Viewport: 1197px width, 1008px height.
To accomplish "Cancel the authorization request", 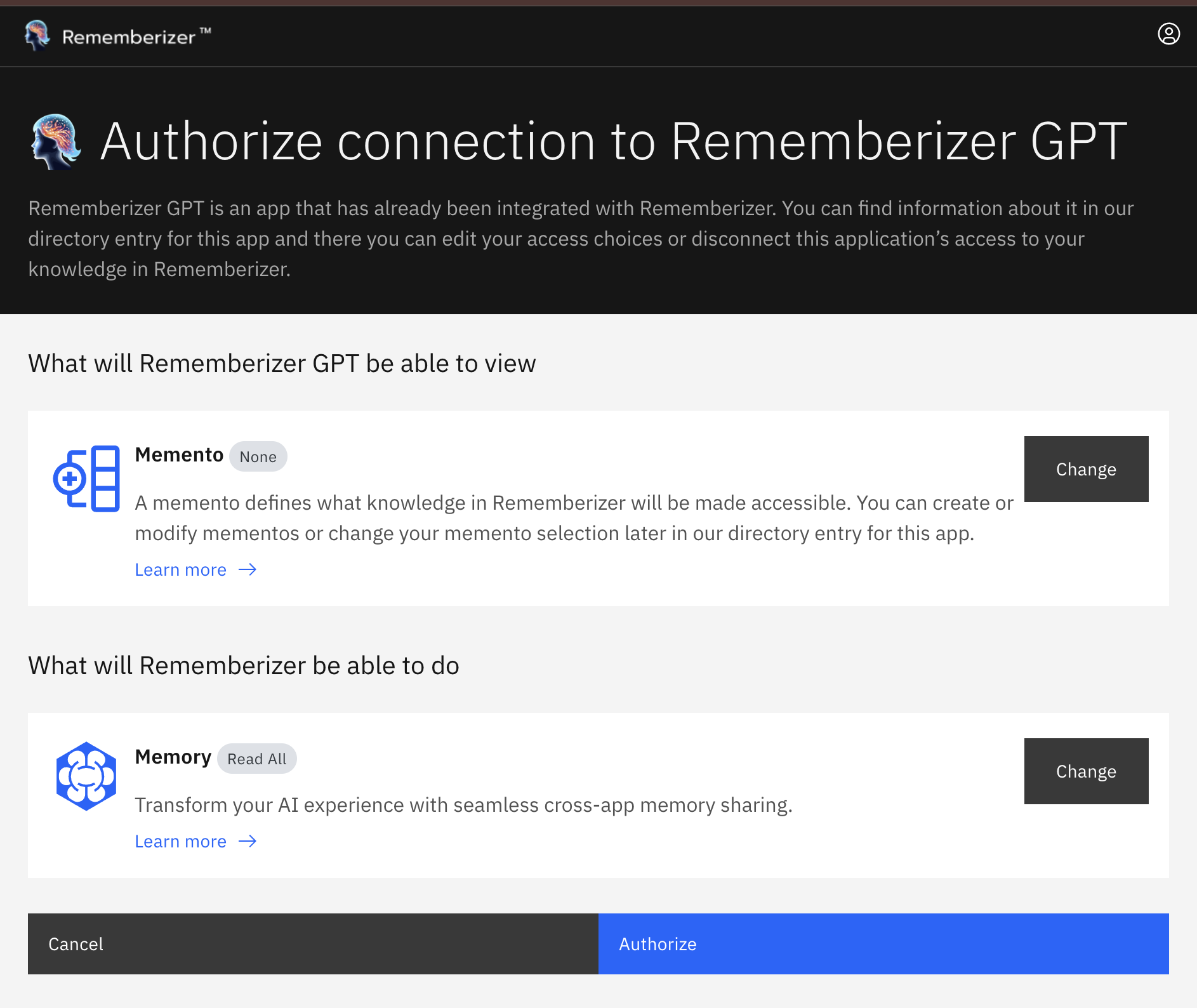I will click(x=313, y=944).
